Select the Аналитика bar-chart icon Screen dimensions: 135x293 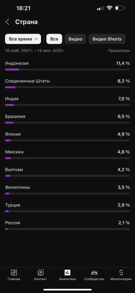pos(67,272)
